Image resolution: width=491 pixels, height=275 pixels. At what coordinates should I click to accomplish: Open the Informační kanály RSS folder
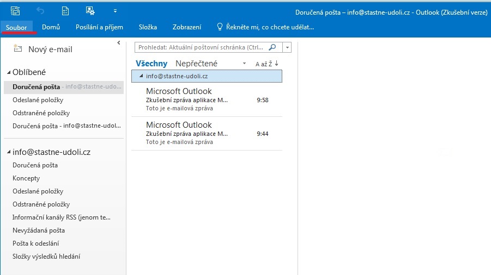pyautogui.click(x=62, y=217)
